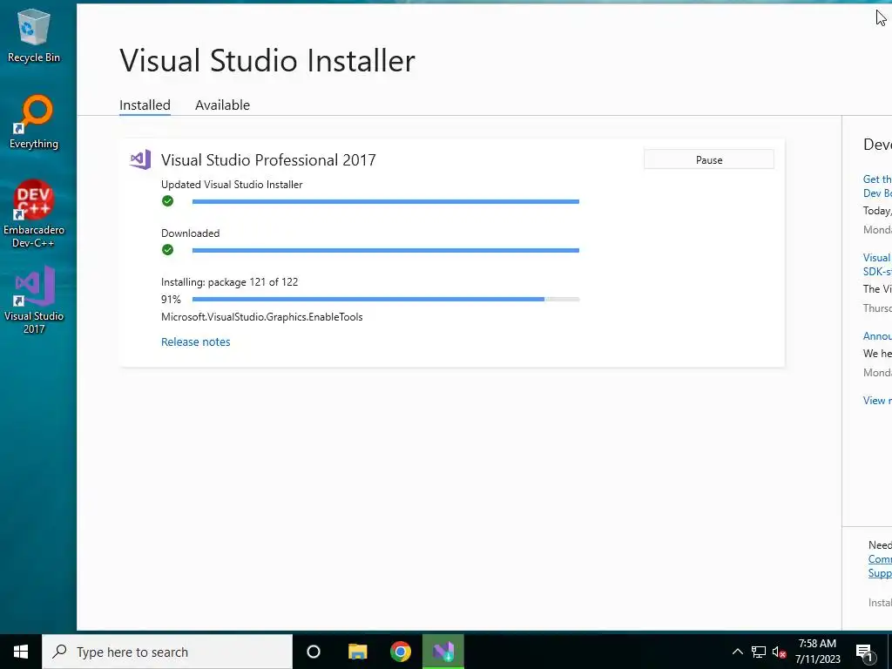The image size is (892, 669).
Task: Select Visual Studio Installer taskbar icon
Action: (x=443, y=652)
